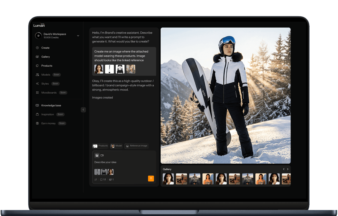
Task: Open the Moodboards icon in the sidebar
Action: [37, 92]
